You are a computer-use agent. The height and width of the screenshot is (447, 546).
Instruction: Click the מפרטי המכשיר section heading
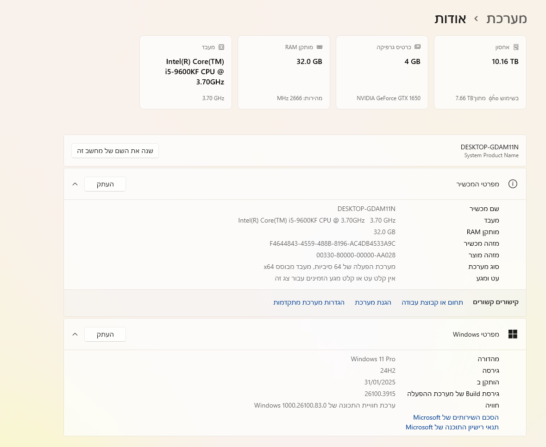click(478, 184)
